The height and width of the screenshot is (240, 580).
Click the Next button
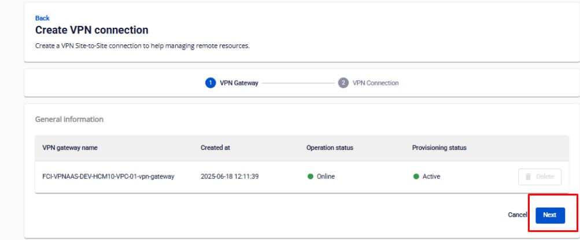click(x=549, y=215)
